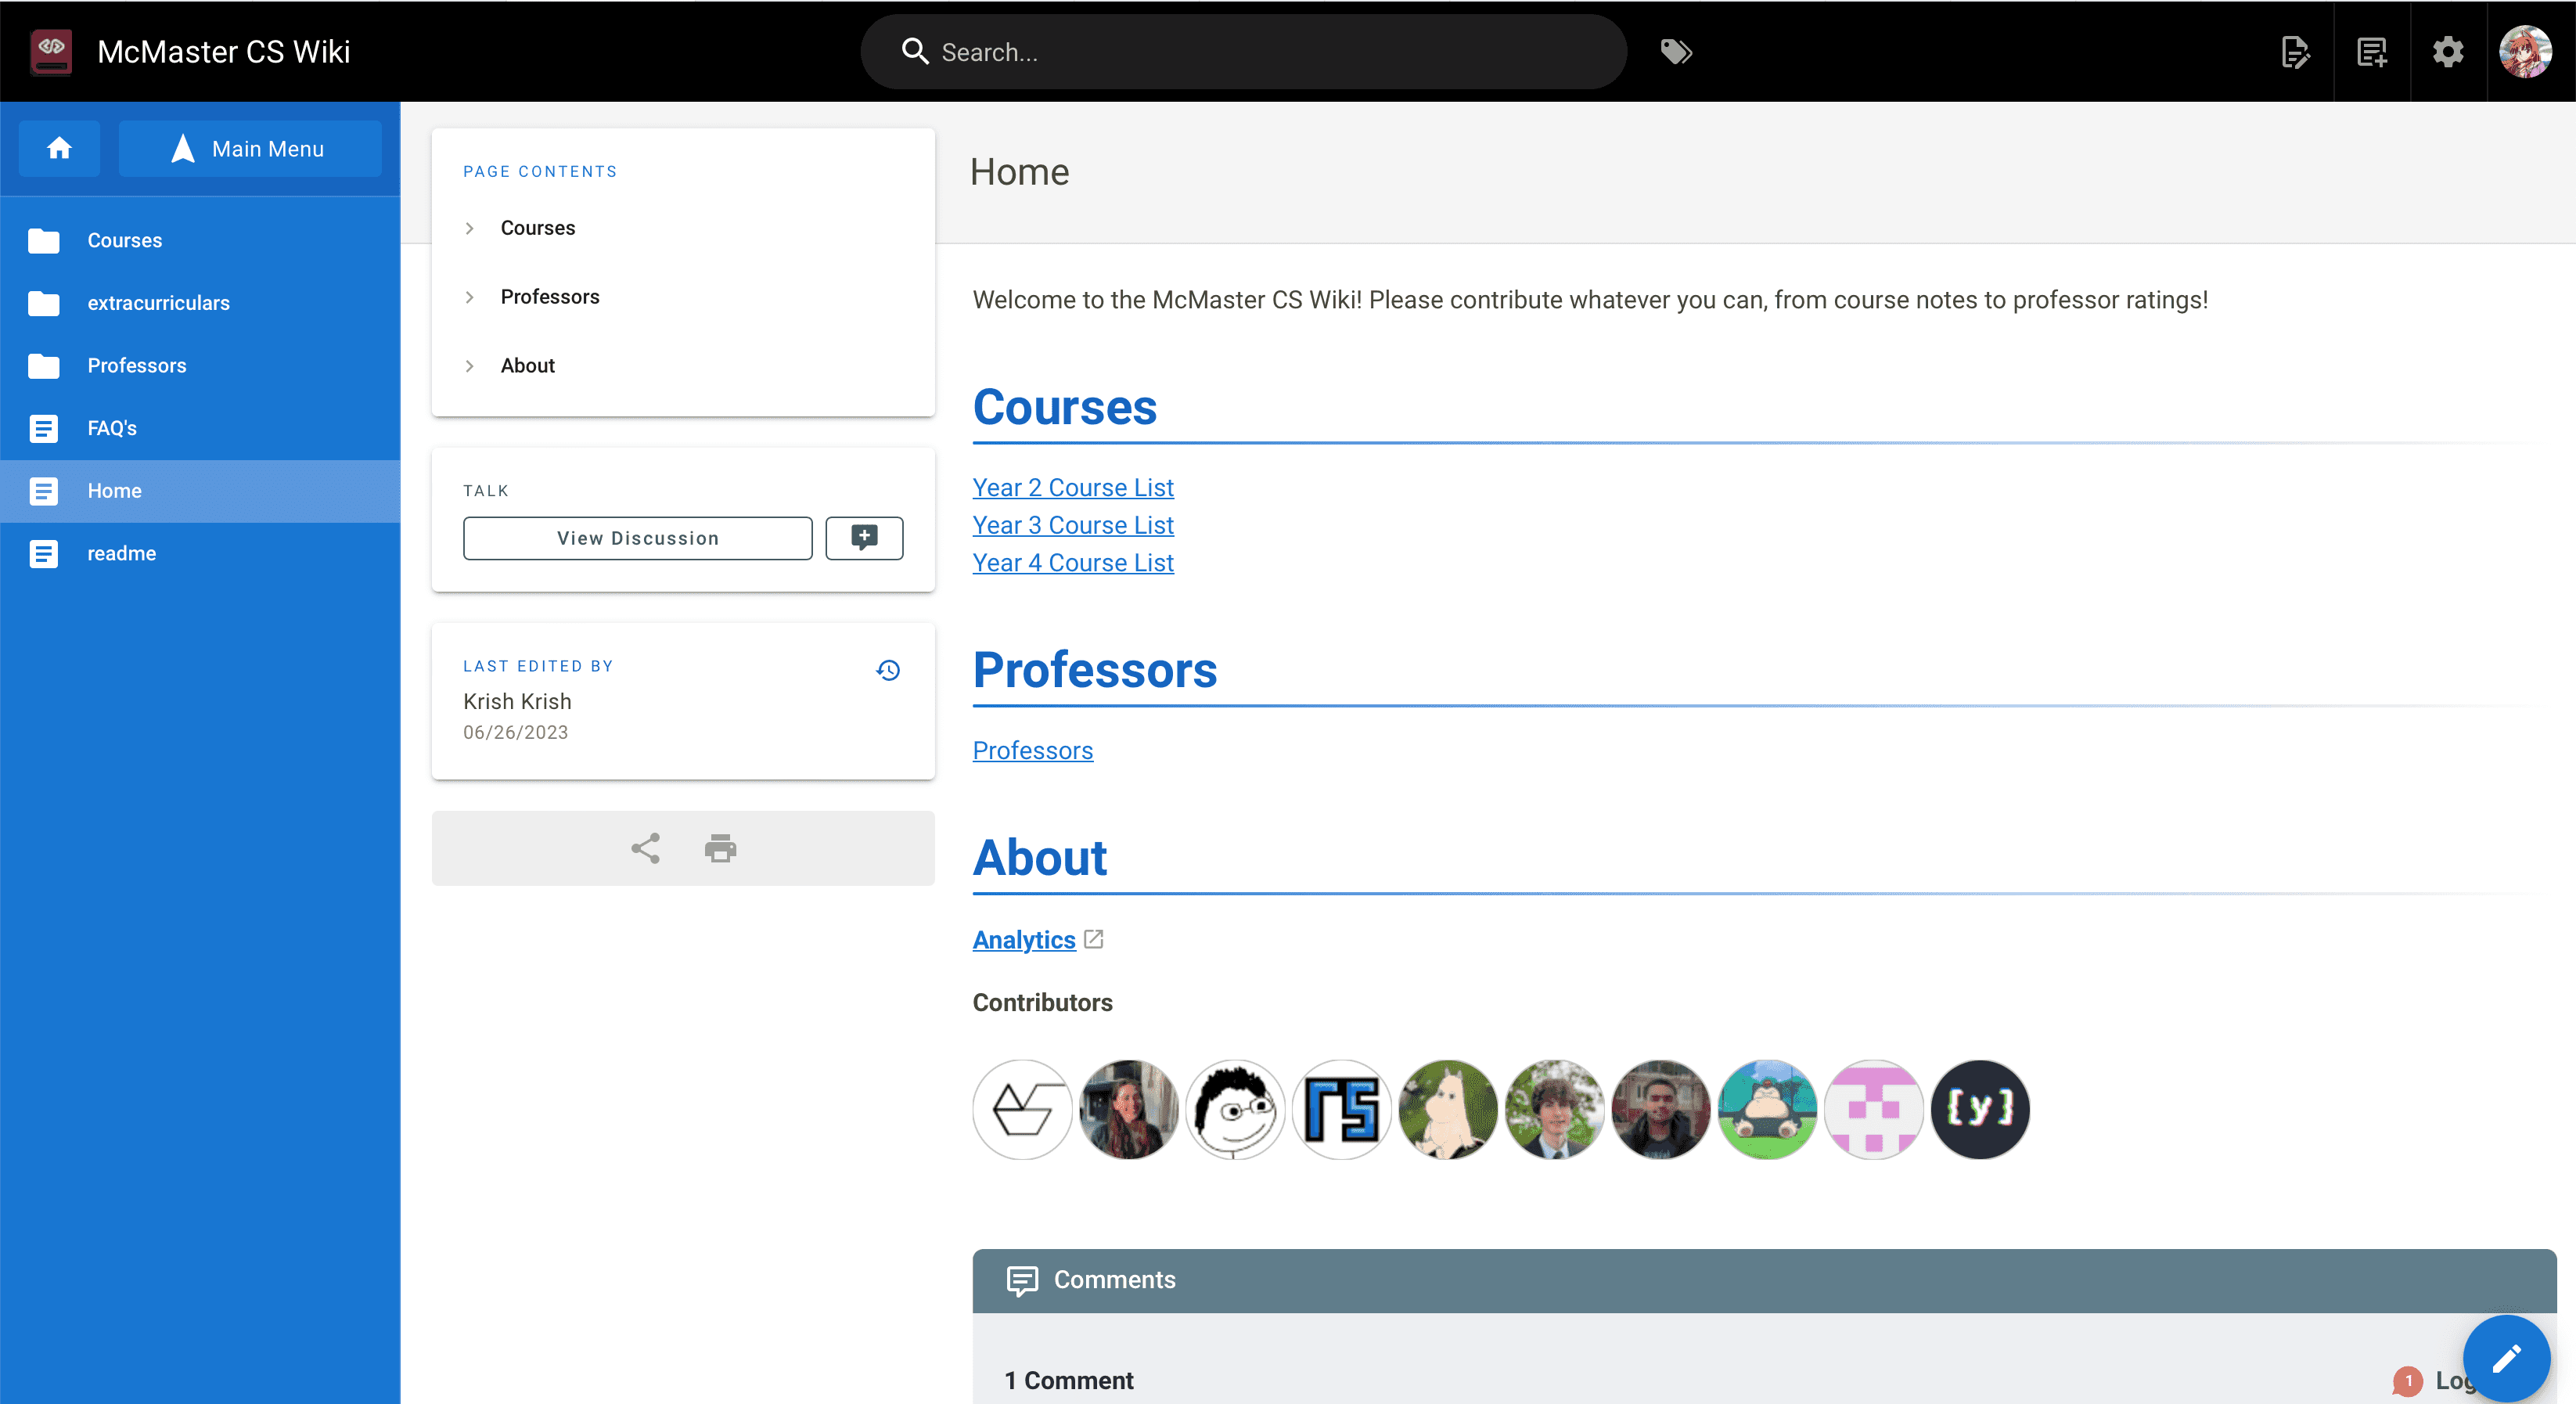
Task: Click the View Discussion button
Action: (638, 538)
